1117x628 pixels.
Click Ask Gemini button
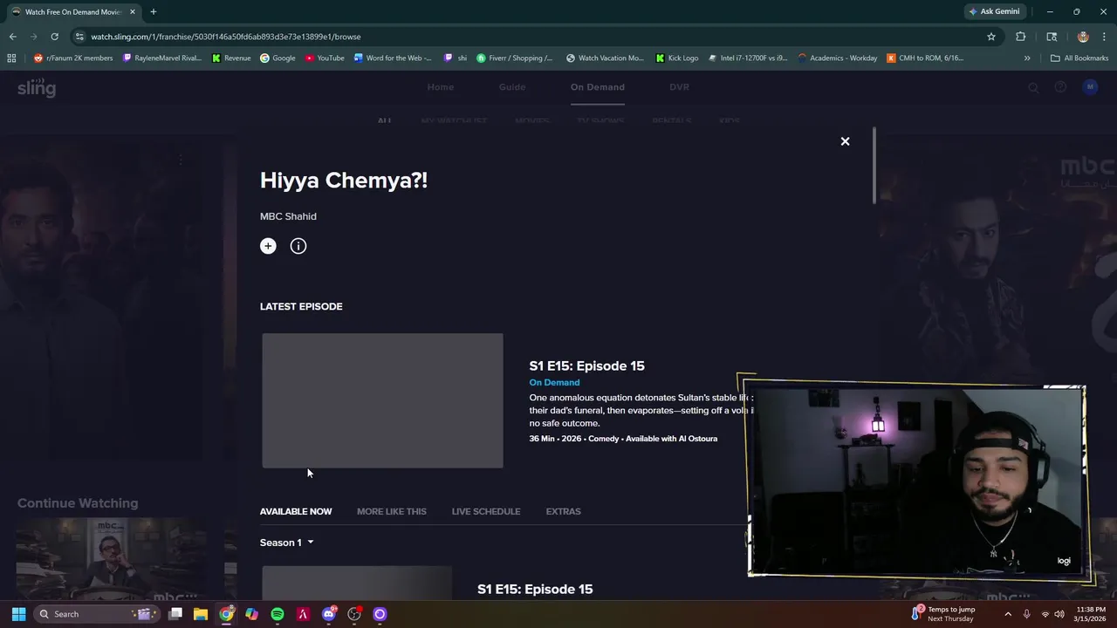[994, 11]
